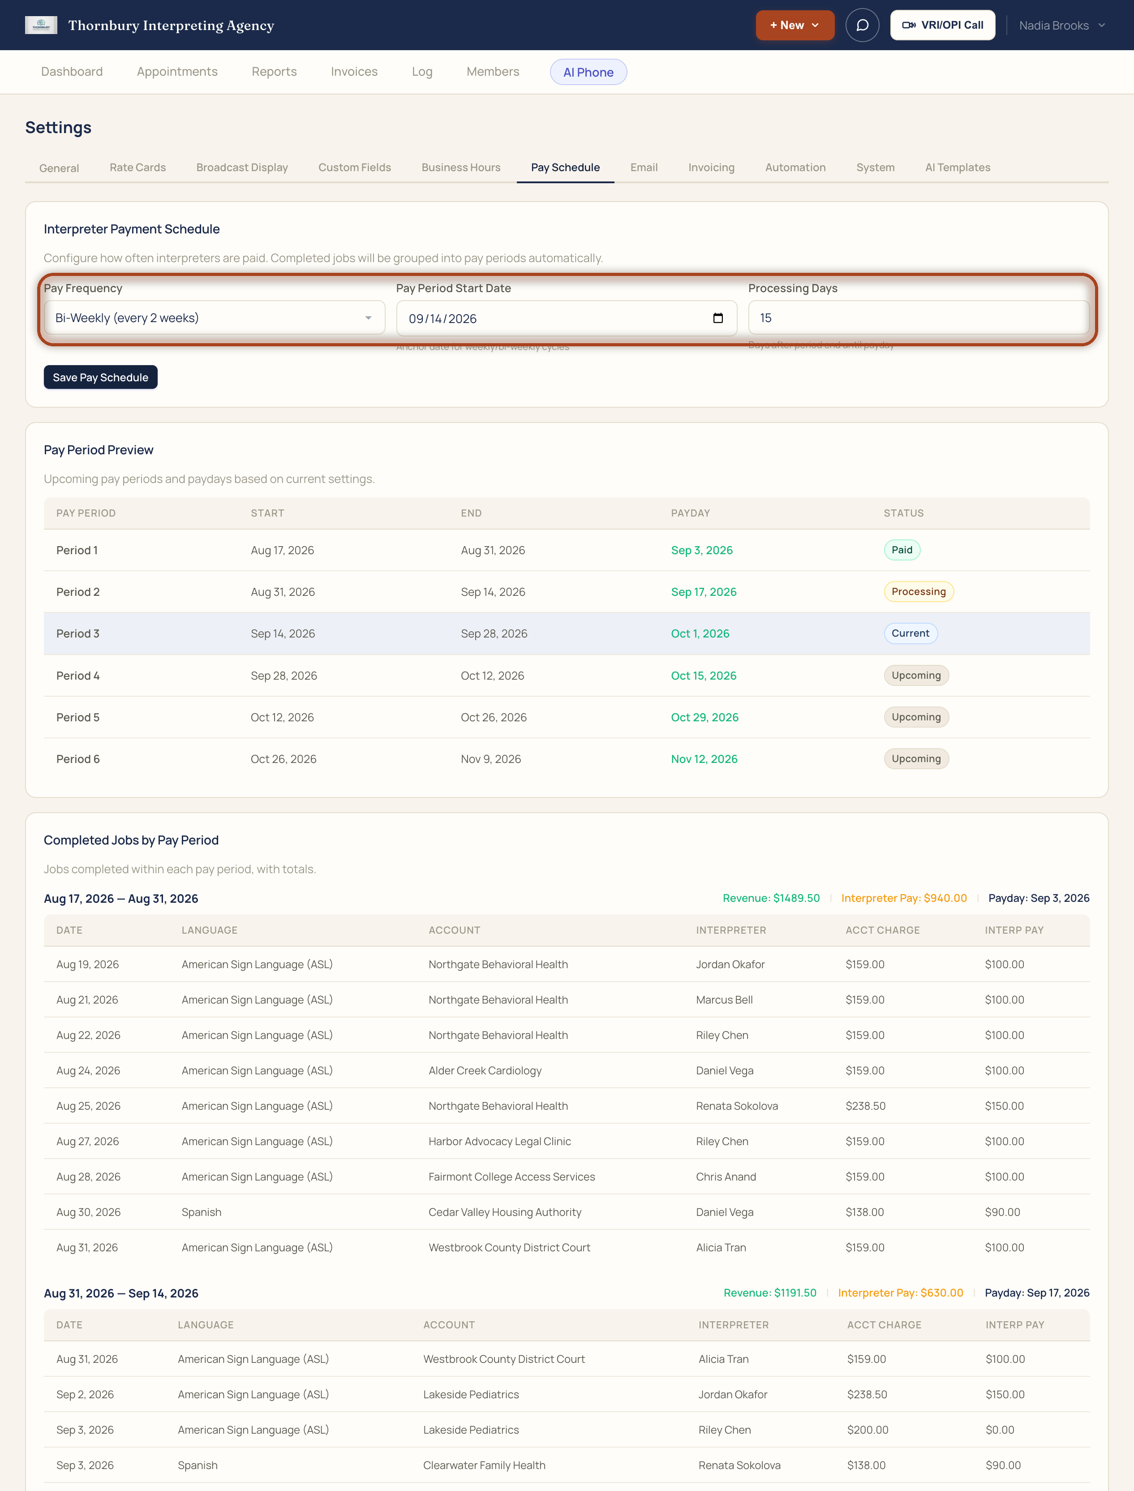Start a VRI/OPI Call
The image size is (1134, 1491).
pyautogui.click(x=942, y=25)
